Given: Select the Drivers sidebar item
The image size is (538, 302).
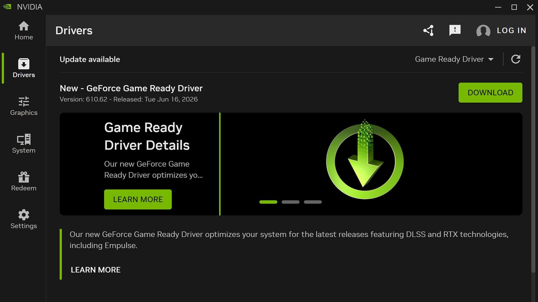Looking at the screenshot, I should tap(24, 68).
